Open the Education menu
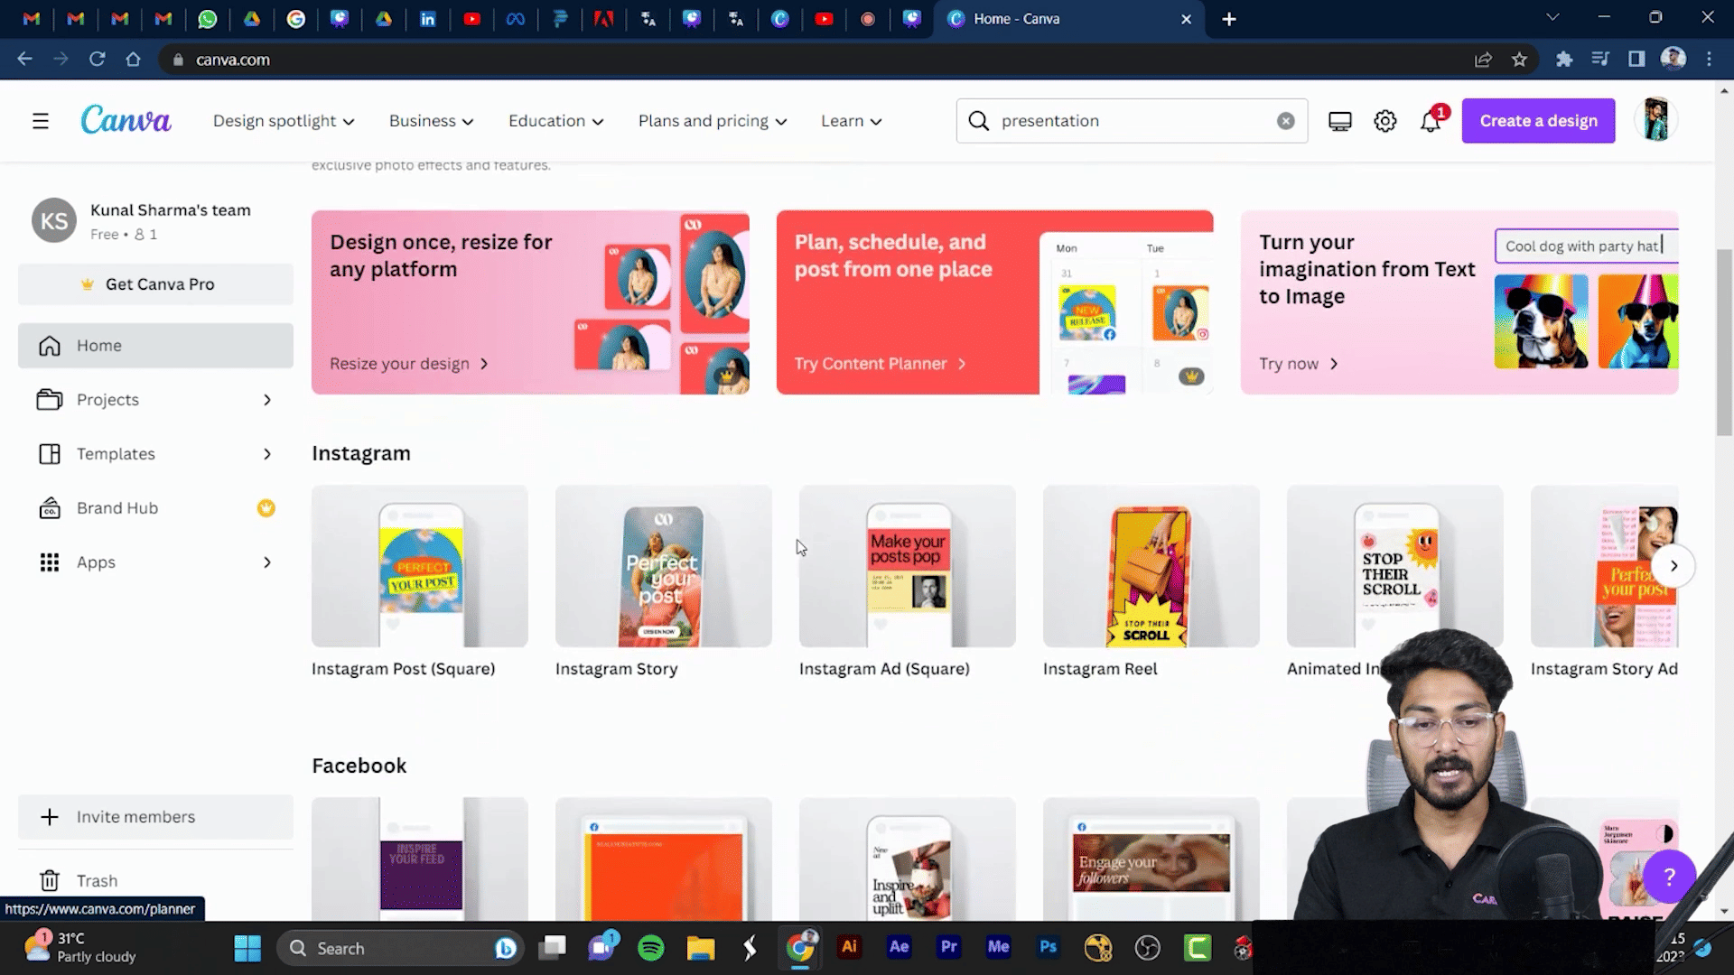This screenshot has height=975, width=1734. click(555, 121)
